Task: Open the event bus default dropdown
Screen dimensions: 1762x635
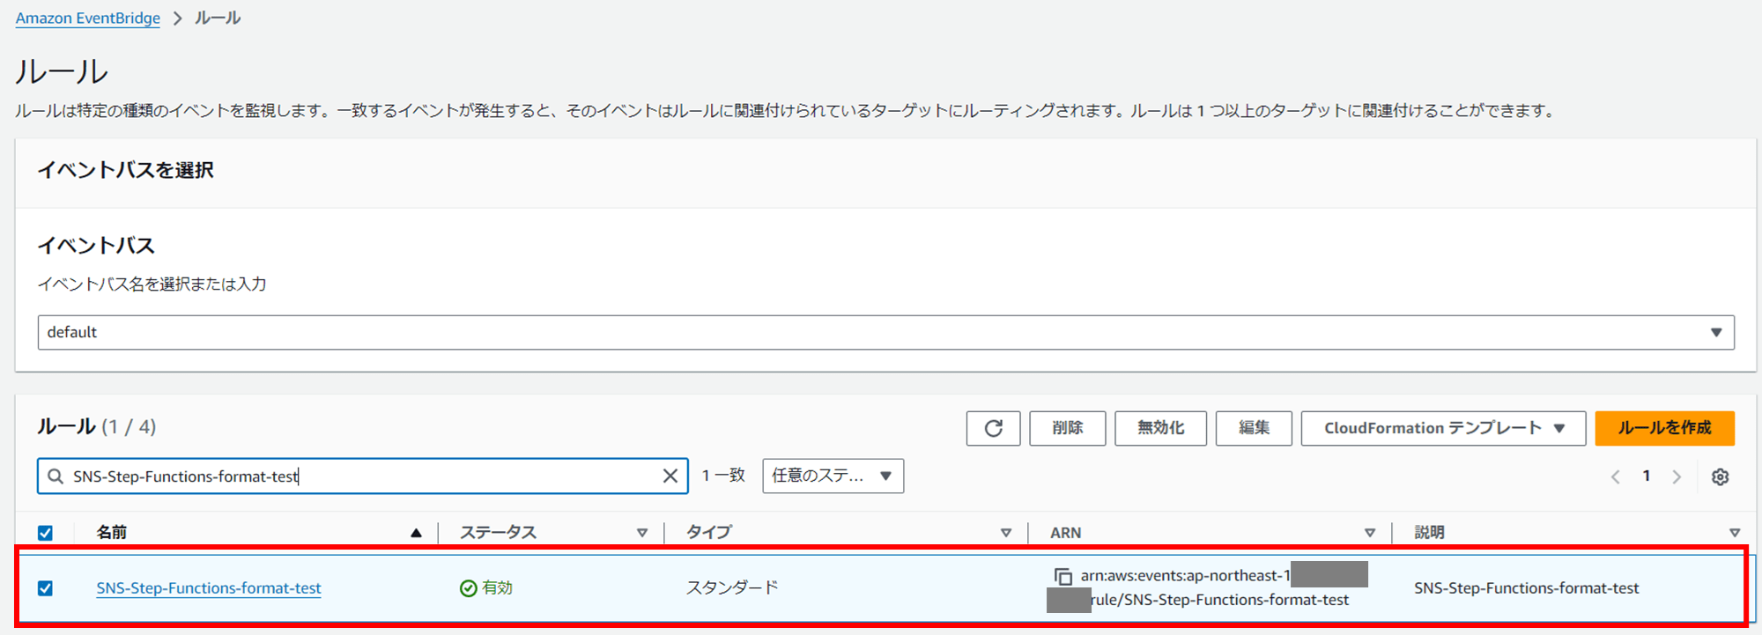Action: click(x=885, y=332)
